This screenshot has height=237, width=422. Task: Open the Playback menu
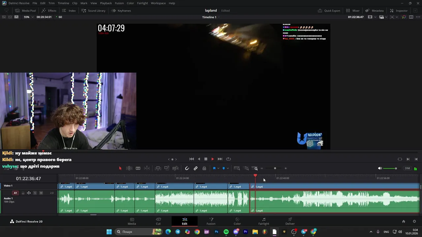pyautogui.click(x=106, y=3)
